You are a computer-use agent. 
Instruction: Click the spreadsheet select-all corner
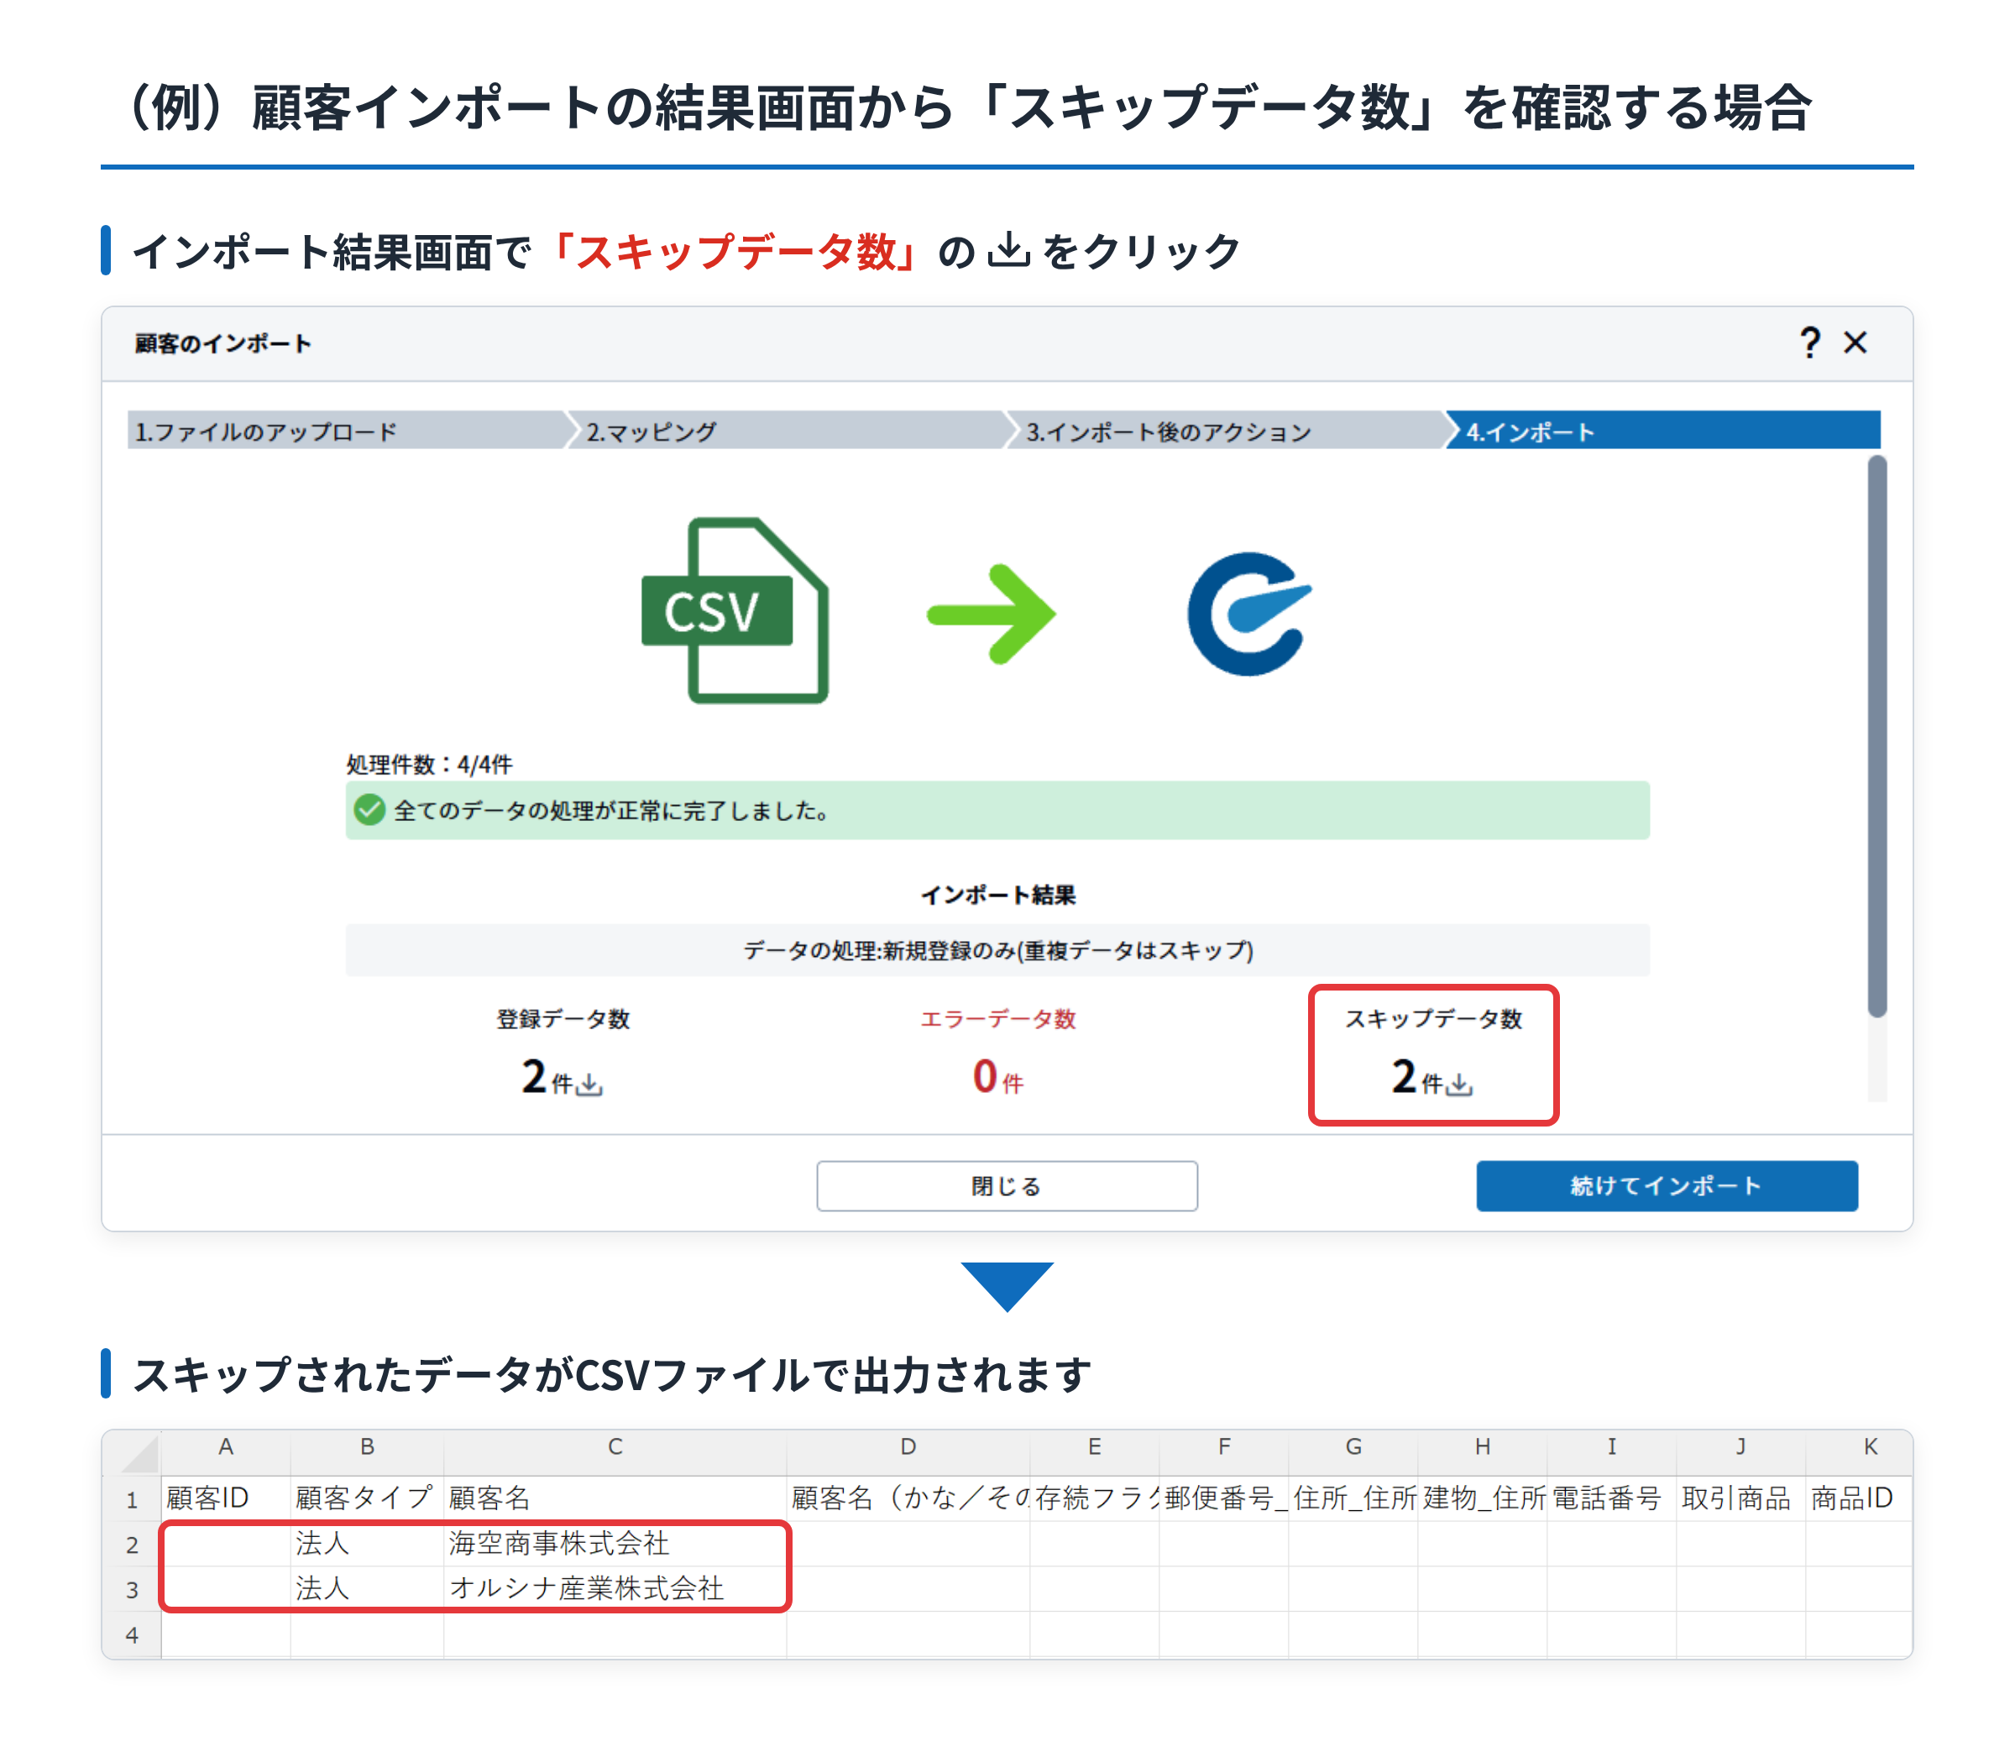point(131,1452)
